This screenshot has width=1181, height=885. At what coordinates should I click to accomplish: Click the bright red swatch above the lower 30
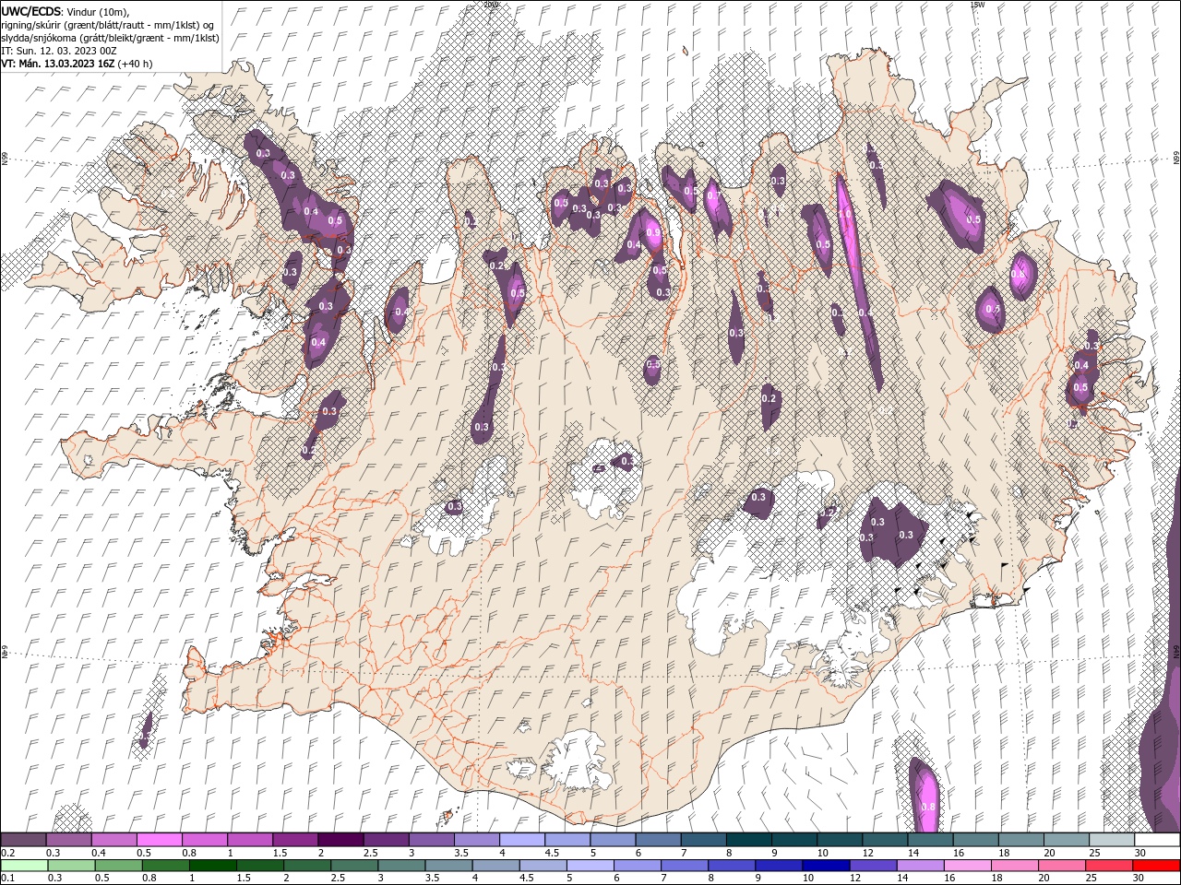1156,866
